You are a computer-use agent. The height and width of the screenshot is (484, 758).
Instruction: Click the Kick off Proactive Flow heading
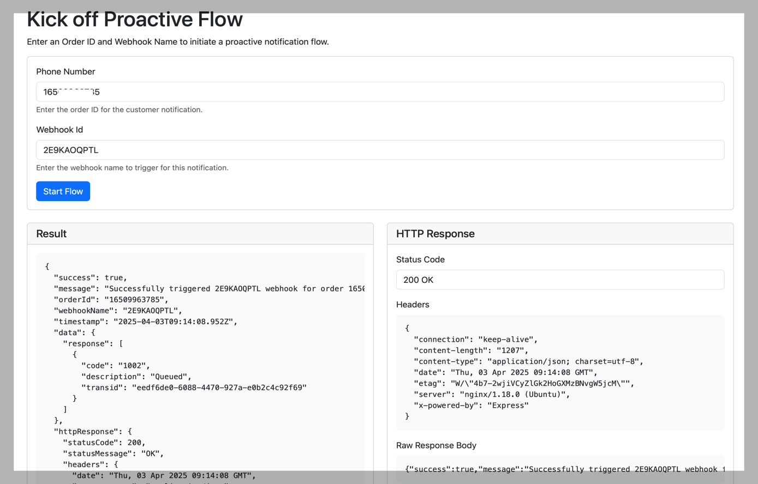pos(135,20)
